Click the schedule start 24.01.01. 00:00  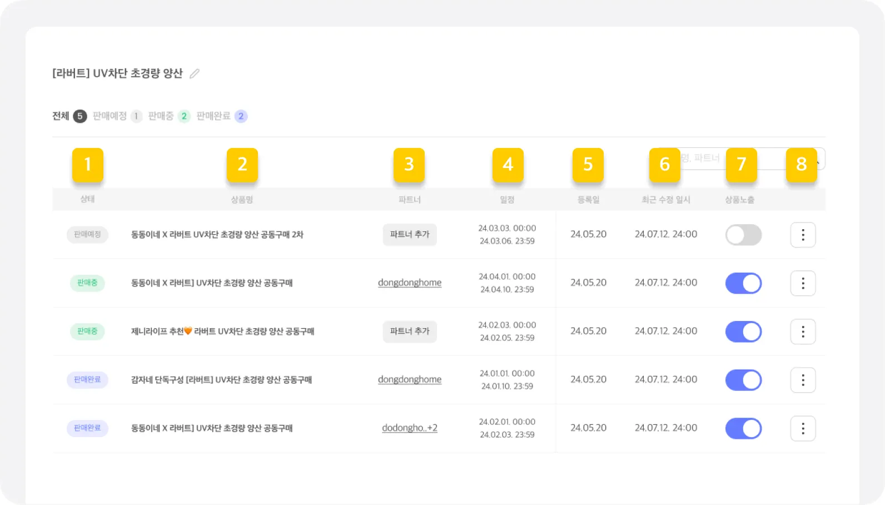point(507,373)
